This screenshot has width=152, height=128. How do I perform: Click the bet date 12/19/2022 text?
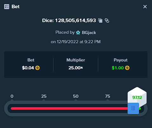coord(68,42)
